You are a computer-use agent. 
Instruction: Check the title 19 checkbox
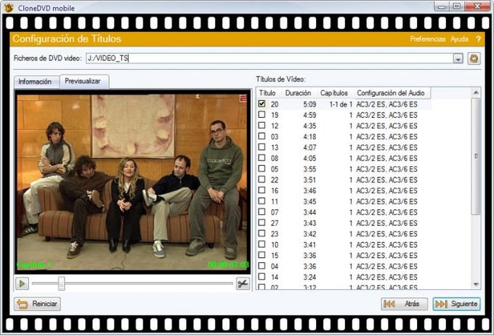(x=262, y=114)
